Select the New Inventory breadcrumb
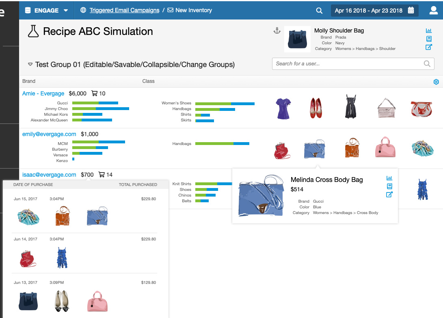Viewport: 443px width, 318px height. click(194, 11)
